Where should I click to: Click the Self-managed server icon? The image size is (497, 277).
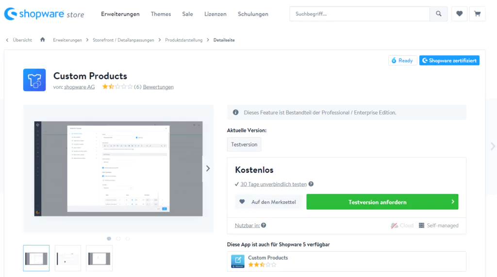[422, 226]
